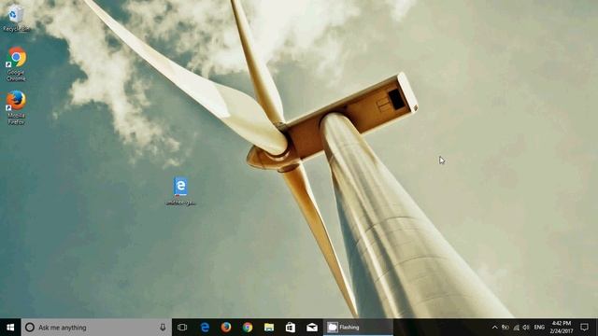Switch the ENG input language indicator
This screenshot has height=336, width=598.
[539, 328]
